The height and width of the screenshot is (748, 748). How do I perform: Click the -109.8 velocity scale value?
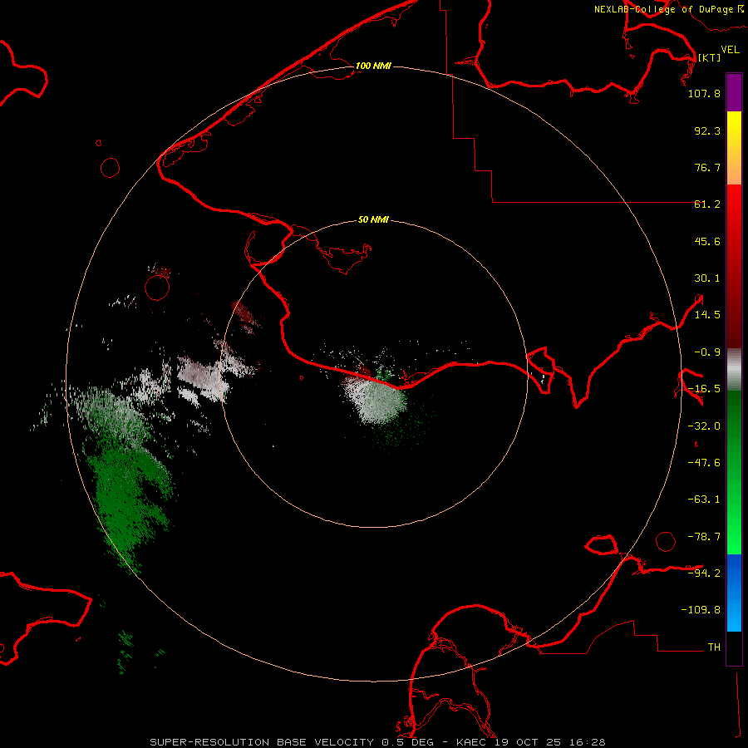701,610
